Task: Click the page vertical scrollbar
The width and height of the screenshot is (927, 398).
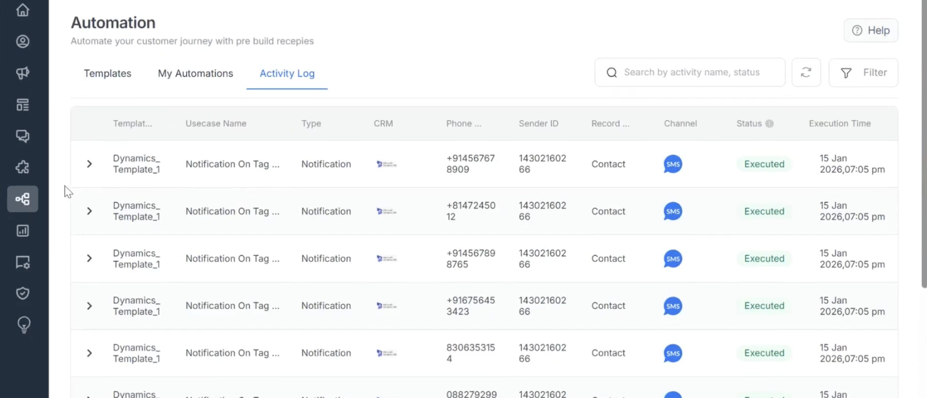Action: pos(924,144)
